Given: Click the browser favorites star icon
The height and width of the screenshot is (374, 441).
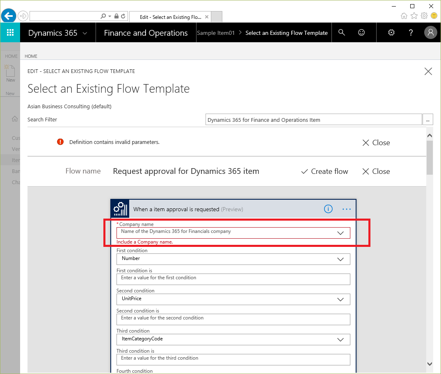Looking at the screenshot, I should pos(414,16).
